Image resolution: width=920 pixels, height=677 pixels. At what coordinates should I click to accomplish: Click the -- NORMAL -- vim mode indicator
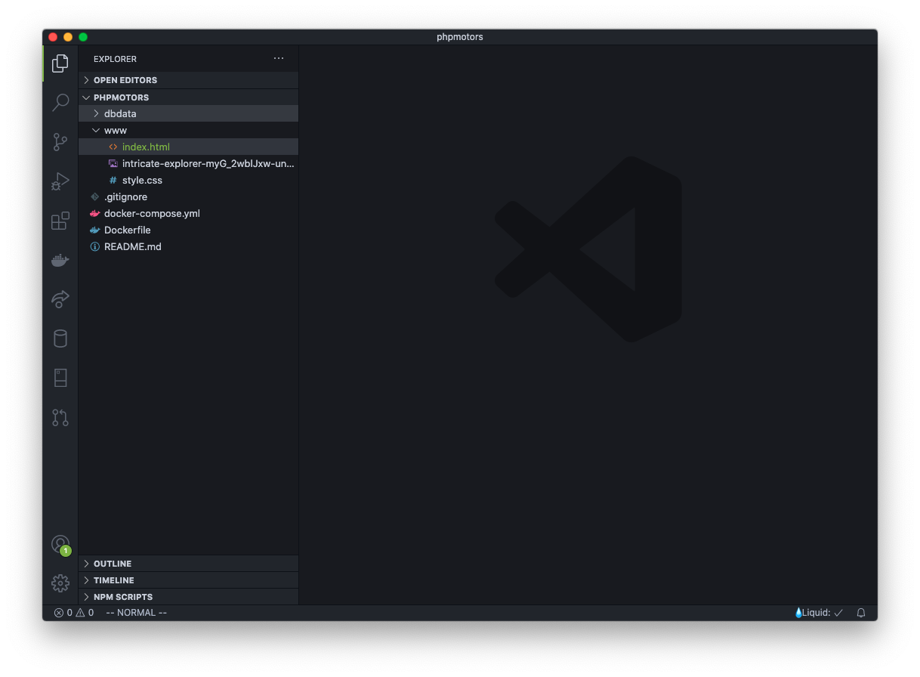tap(137, 613)
